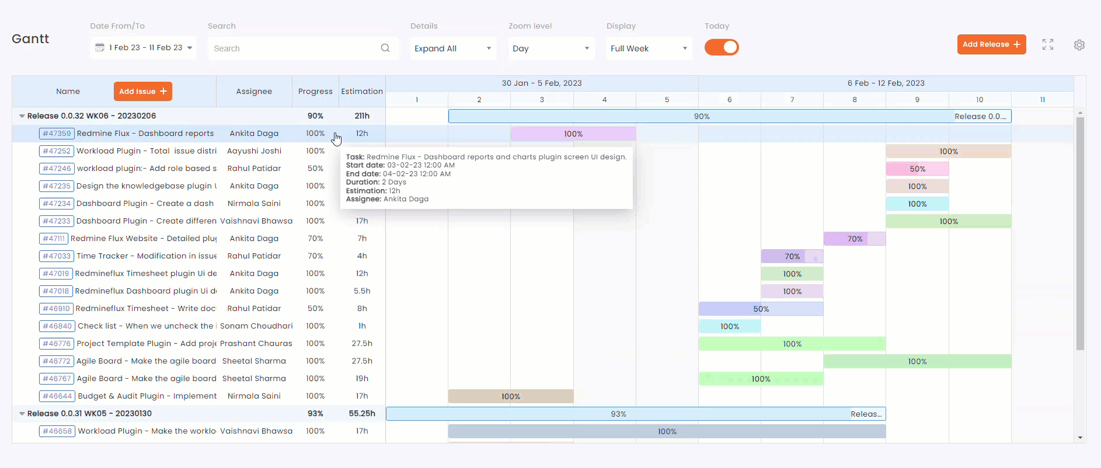This screenshot has height=468, width=1101.
Task: Click the search magnifier icon
Action: (385, 48)
